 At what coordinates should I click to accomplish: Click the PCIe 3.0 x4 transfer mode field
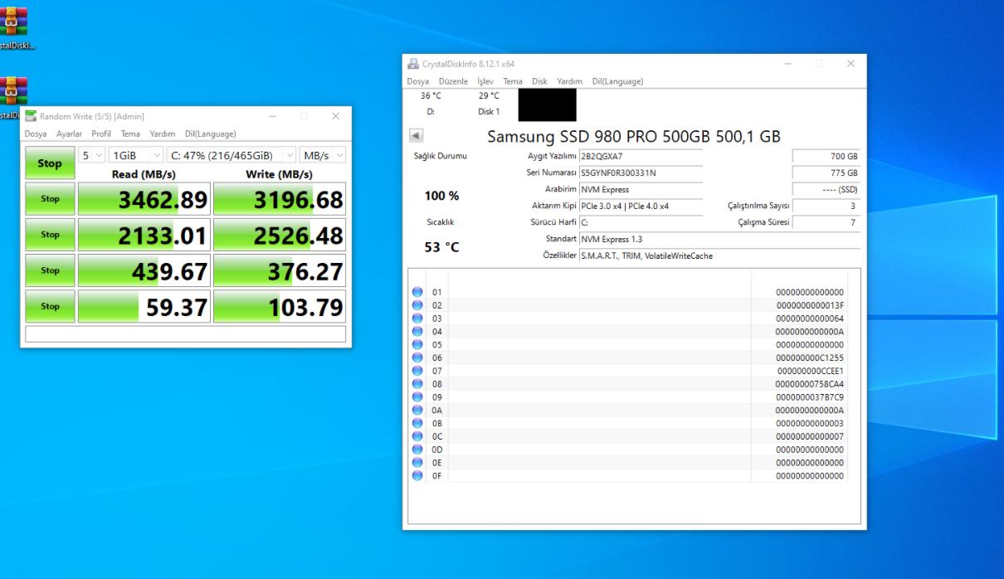(x=641, y=206)
